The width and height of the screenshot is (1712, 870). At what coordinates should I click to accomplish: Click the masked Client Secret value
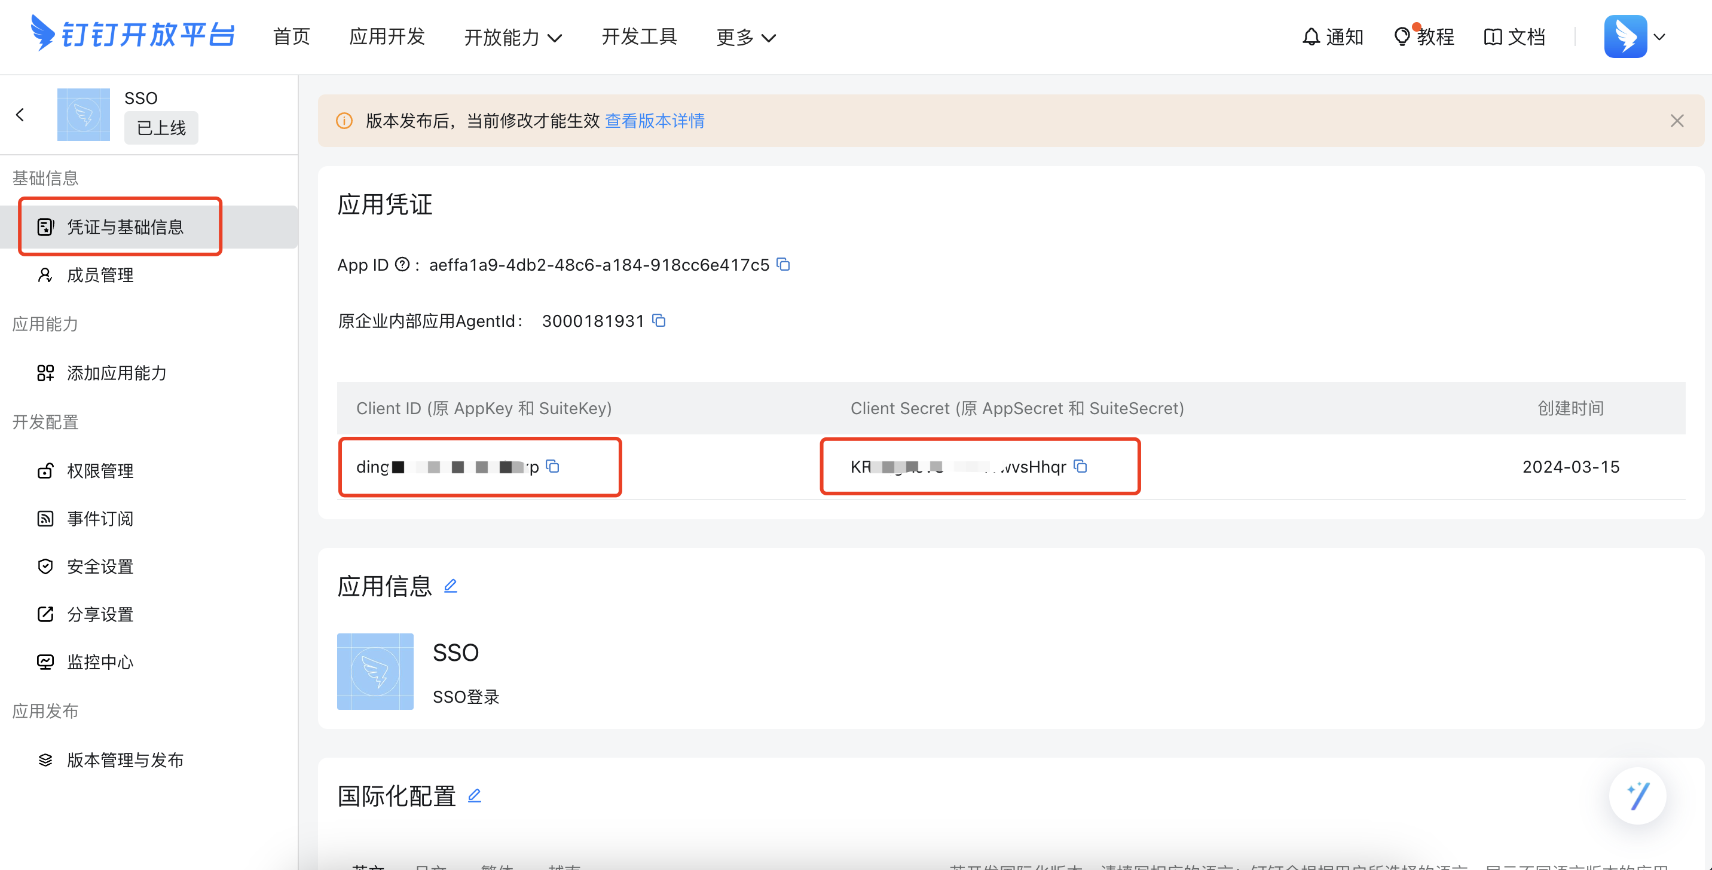click(958, 467)
